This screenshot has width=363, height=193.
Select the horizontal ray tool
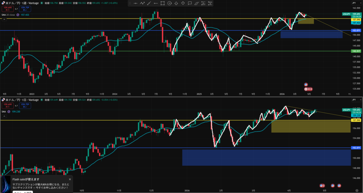156,3
